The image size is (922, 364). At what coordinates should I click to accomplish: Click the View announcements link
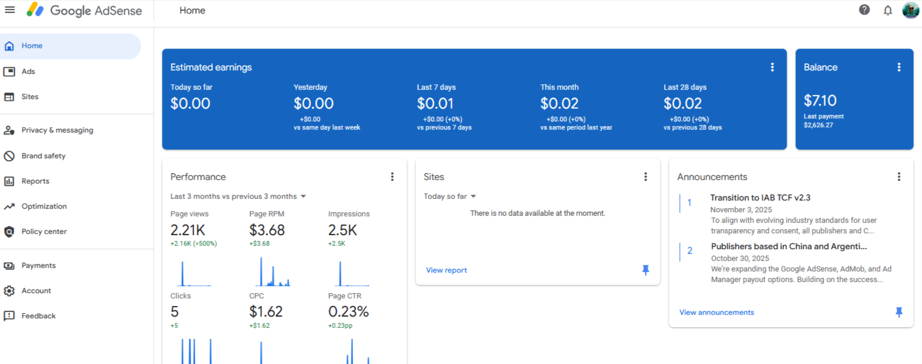pyautogui.click(x=716, y=312)
